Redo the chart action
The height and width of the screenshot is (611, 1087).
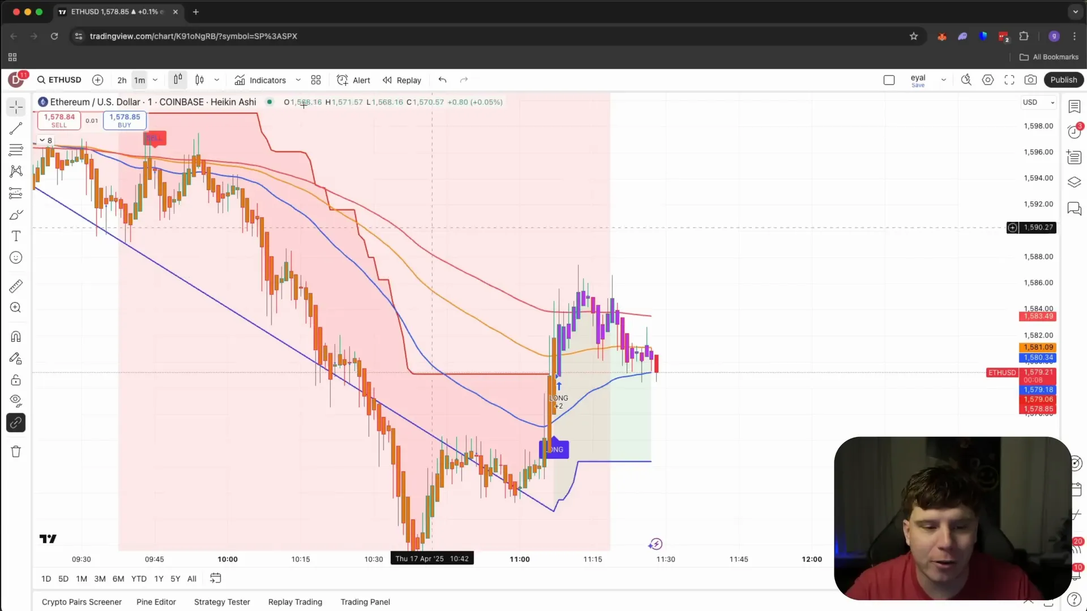click(x=464, y=80)
